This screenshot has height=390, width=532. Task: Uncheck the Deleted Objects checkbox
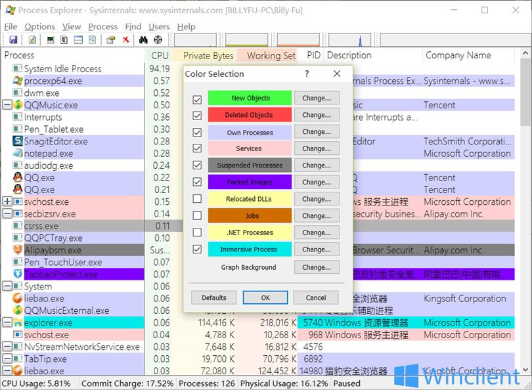(x=197, y=116)
